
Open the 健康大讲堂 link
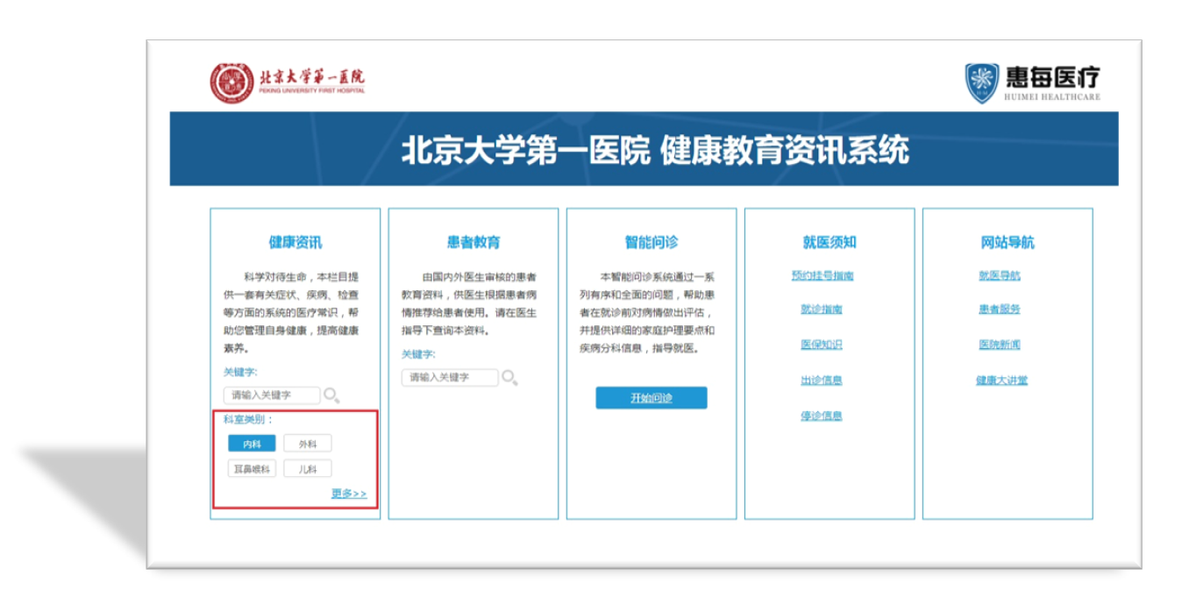[x=1001, y=380]
